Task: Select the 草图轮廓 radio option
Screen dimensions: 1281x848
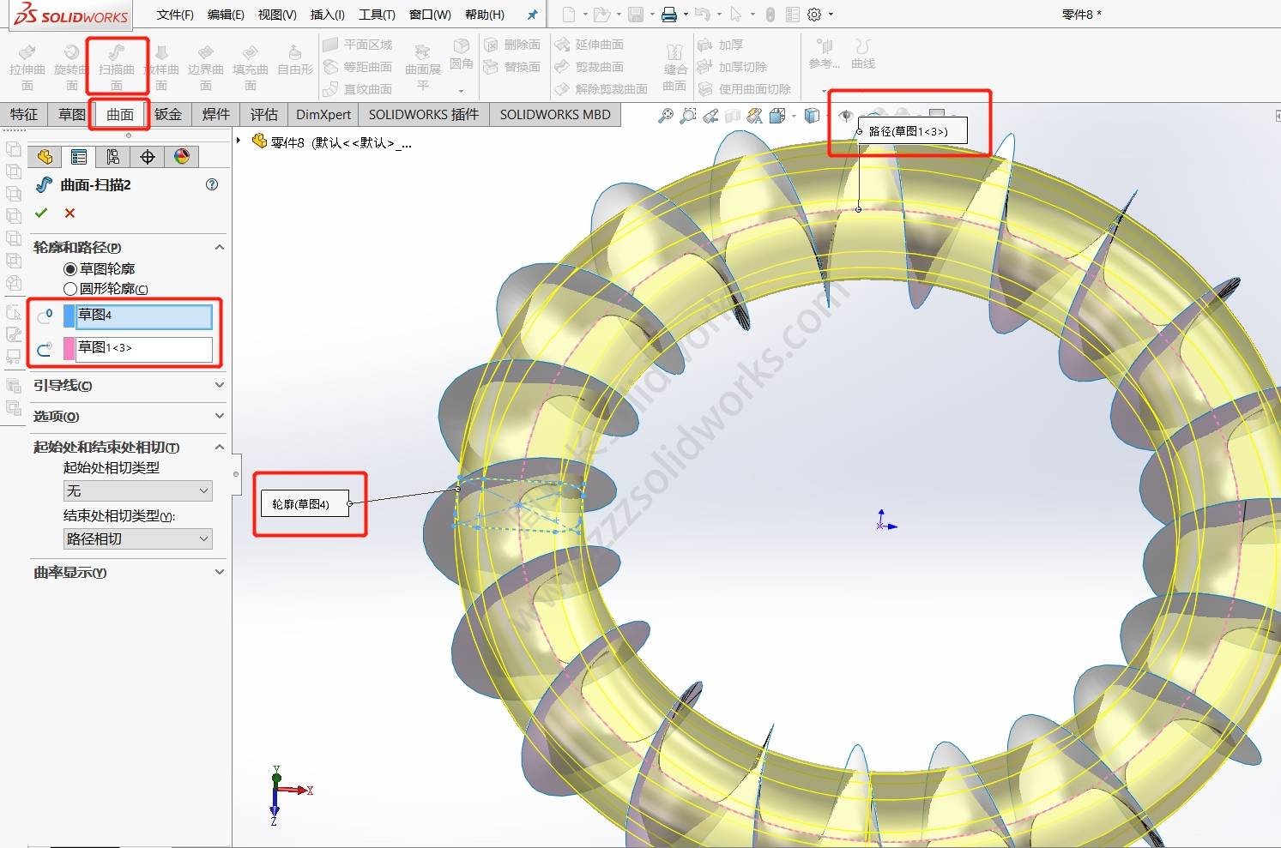Action: [70, 269]
